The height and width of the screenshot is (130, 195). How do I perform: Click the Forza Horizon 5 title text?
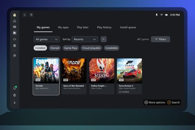click(126, 86)
